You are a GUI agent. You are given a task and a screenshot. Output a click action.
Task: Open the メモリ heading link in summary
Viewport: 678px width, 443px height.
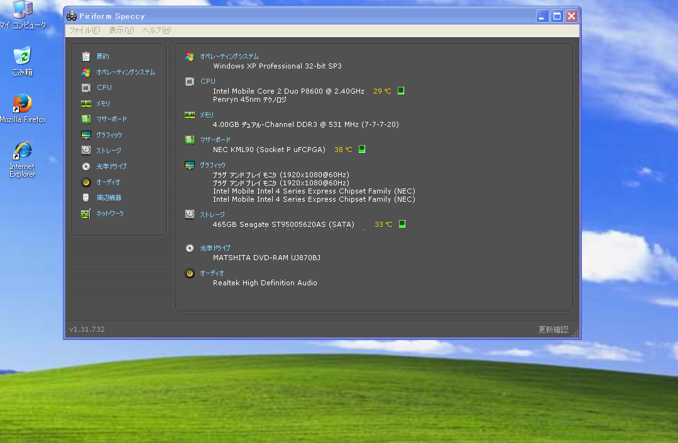207,115
